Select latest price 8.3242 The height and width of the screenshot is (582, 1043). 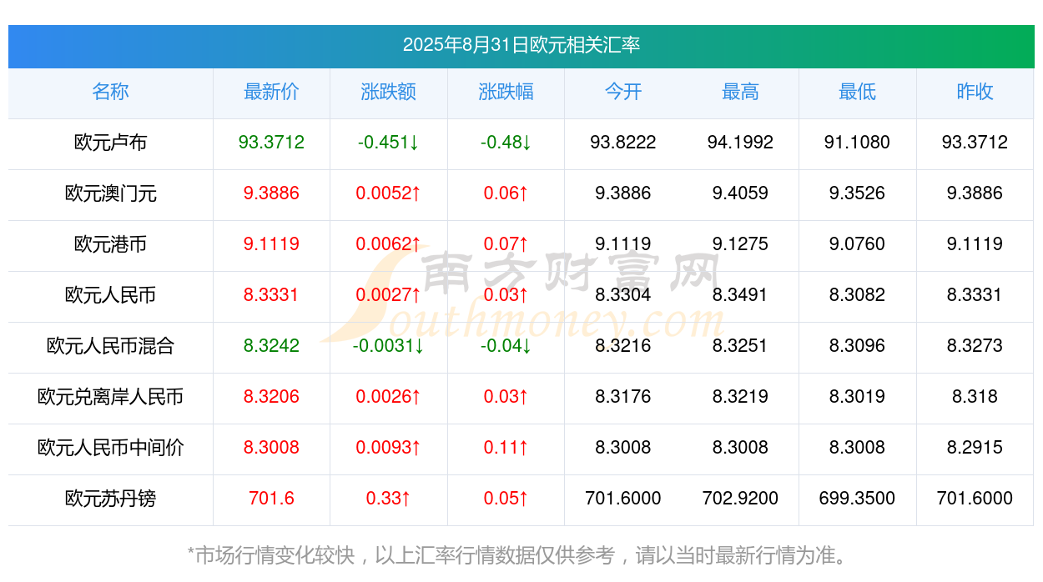point(271,346)
